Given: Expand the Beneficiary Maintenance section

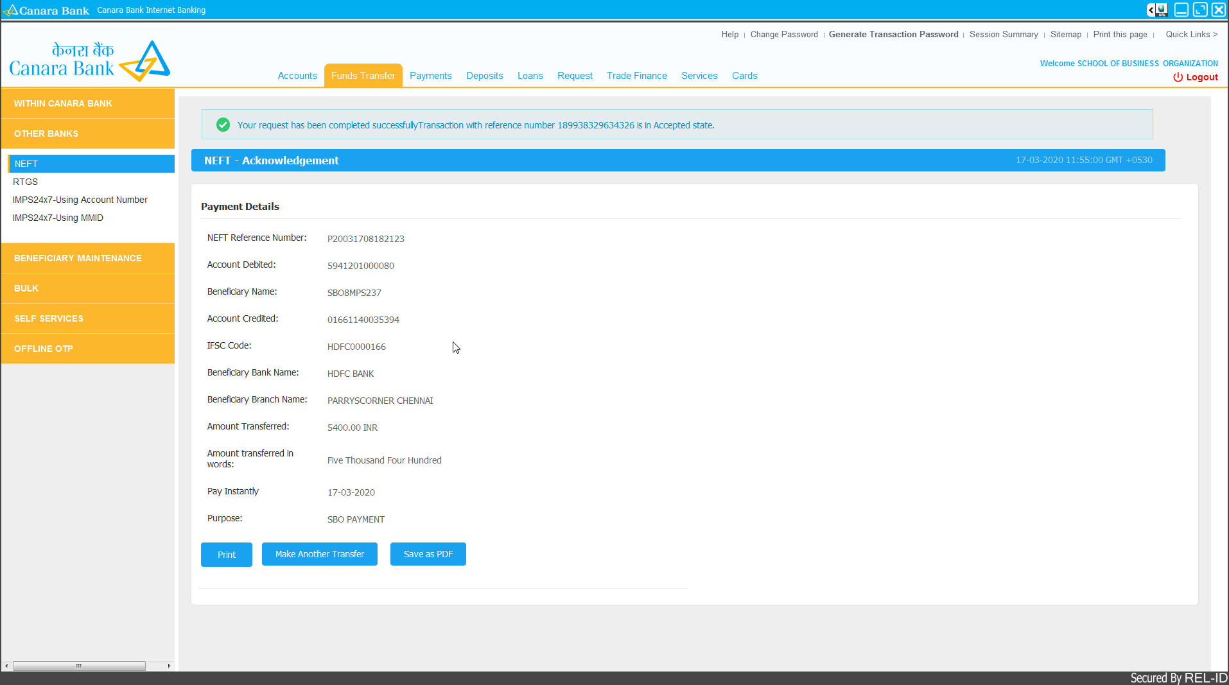Looking at the screenshot, I should tap(88, 258).
